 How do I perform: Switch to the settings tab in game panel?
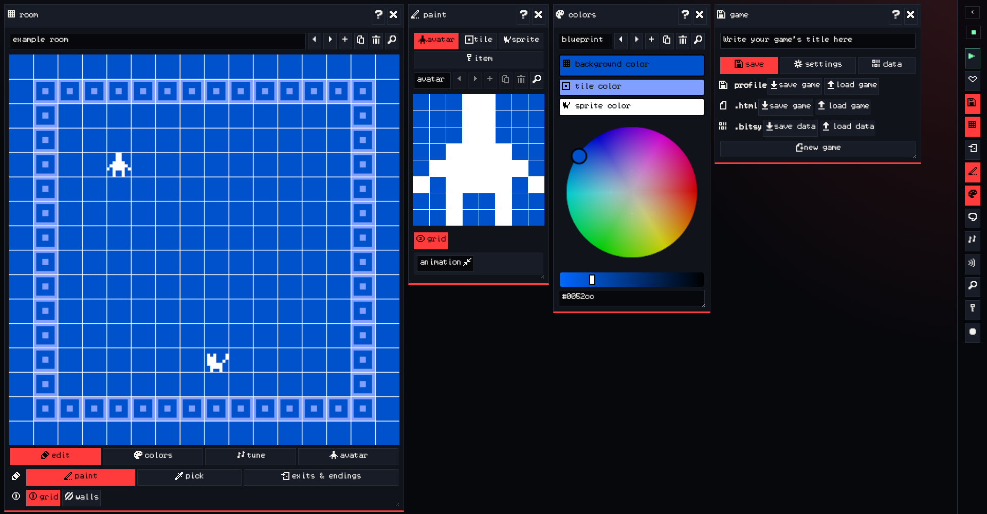point(818,65)
